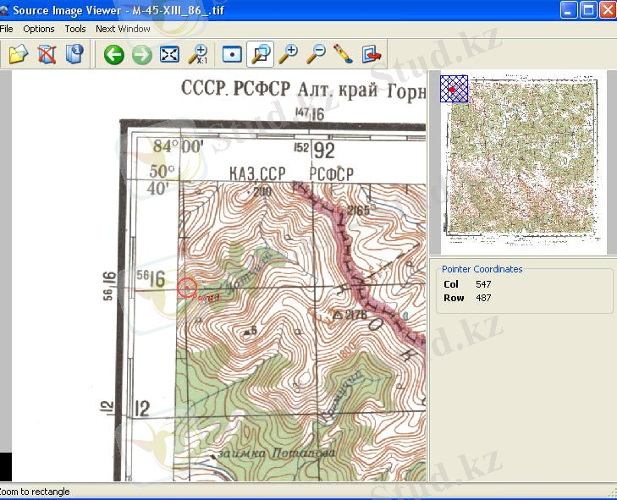Select the brush marker tool icon

pos(343,55)
